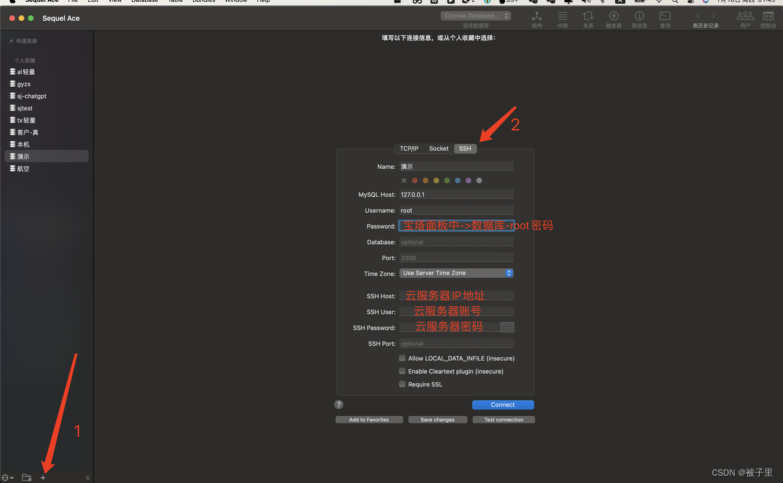Open the 触发器 (Triggers) toolbar view
Viewport: 783px width, 483px height.
614,19
